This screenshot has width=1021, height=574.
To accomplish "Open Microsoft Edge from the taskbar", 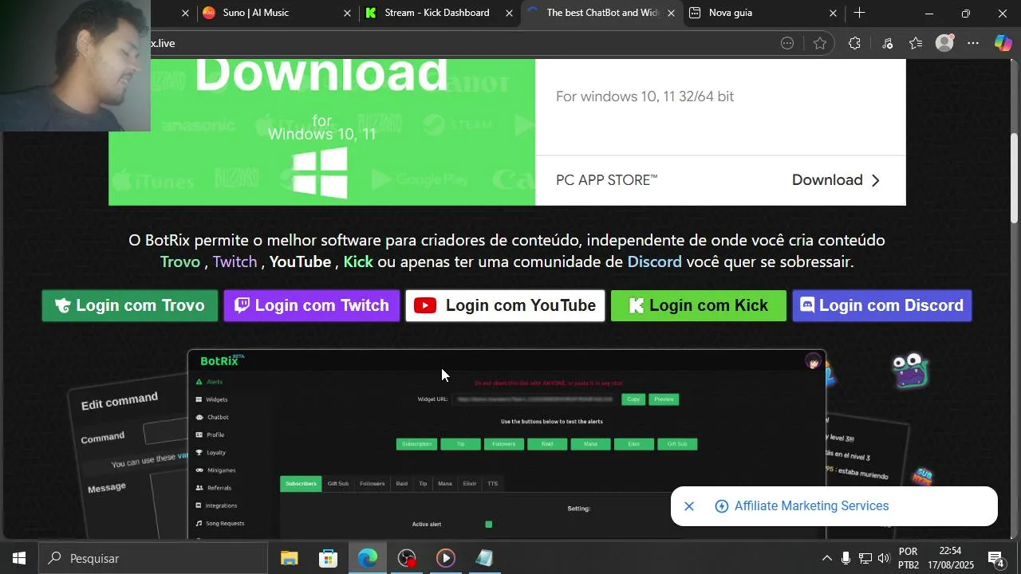I will [x=367, y=558].
